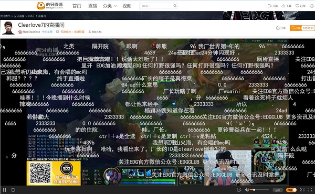Viewport: 315px width, 194px height.
Task: Open the 直播 nav item
Action: point(92,6)
